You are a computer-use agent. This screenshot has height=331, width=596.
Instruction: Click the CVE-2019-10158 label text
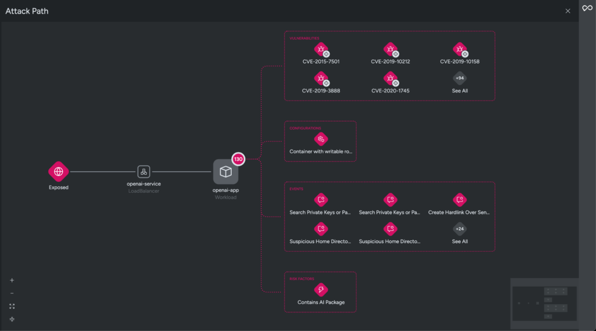(x=459, y=62)
